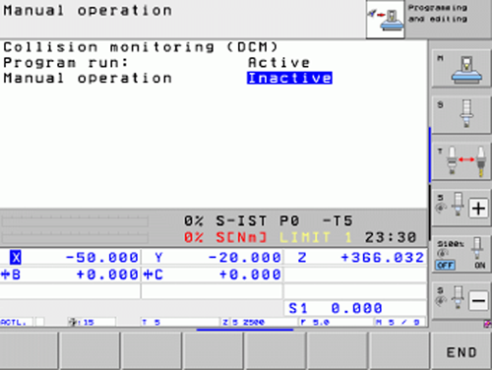Select the Manual operation mode header
This screenshot has width=492, height=370.
click(88, 11)
